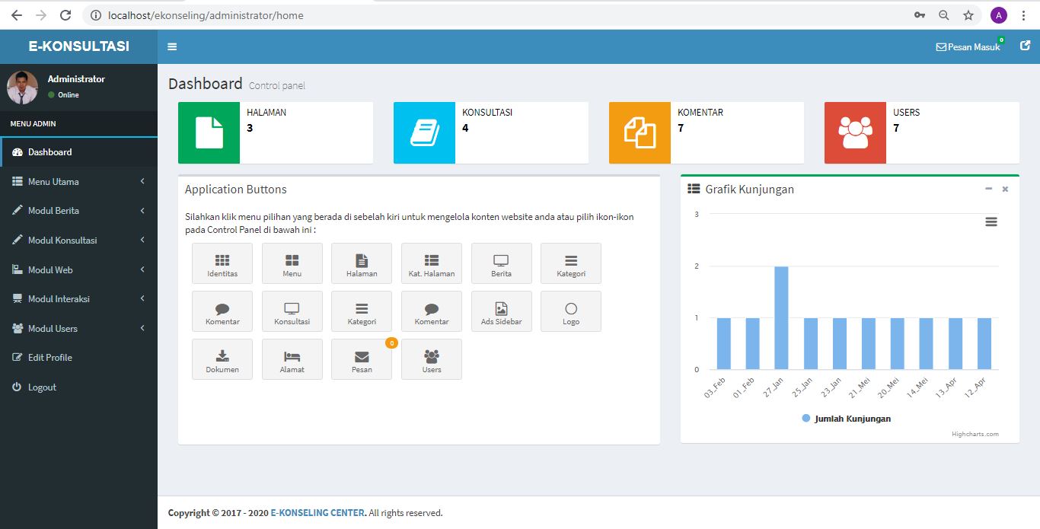The width and height of the screenshot is (1040, 529).
Task: Choose Edit Profile from sidebar
Action: click(x=50, y=358)
